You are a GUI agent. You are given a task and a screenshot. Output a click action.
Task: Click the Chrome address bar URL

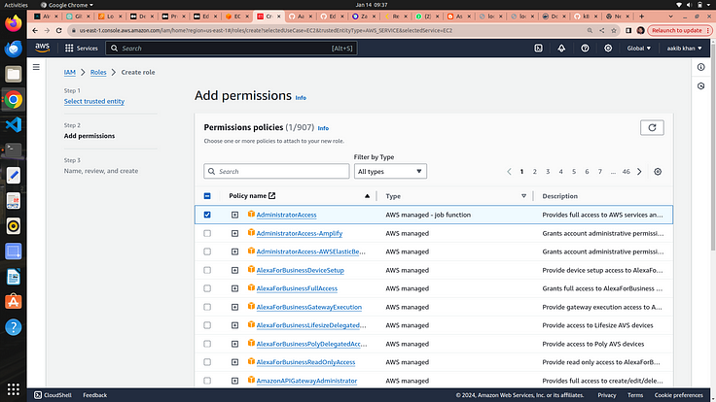[x=266, y=30]
